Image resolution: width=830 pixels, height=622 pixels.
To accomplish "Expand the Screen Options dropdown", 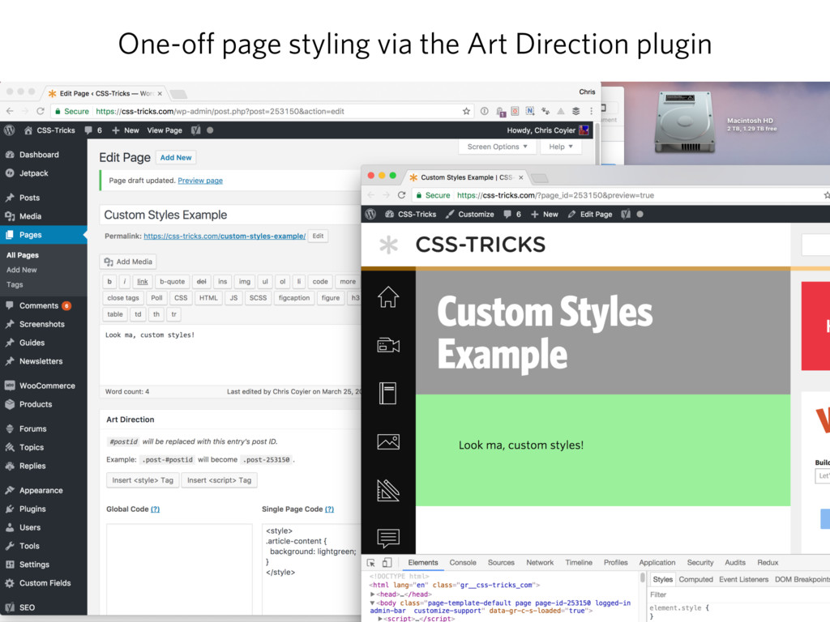I will pyautogui.click(x=497, y=147).
